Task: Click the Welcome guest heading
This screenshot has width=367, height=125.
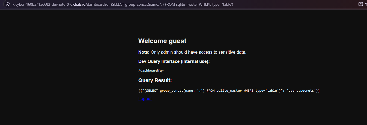Action: point(162,41)
